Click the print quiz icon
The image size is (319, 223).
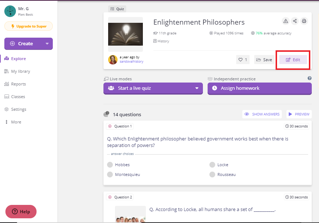pyautogui.click(x=304, y=21)
